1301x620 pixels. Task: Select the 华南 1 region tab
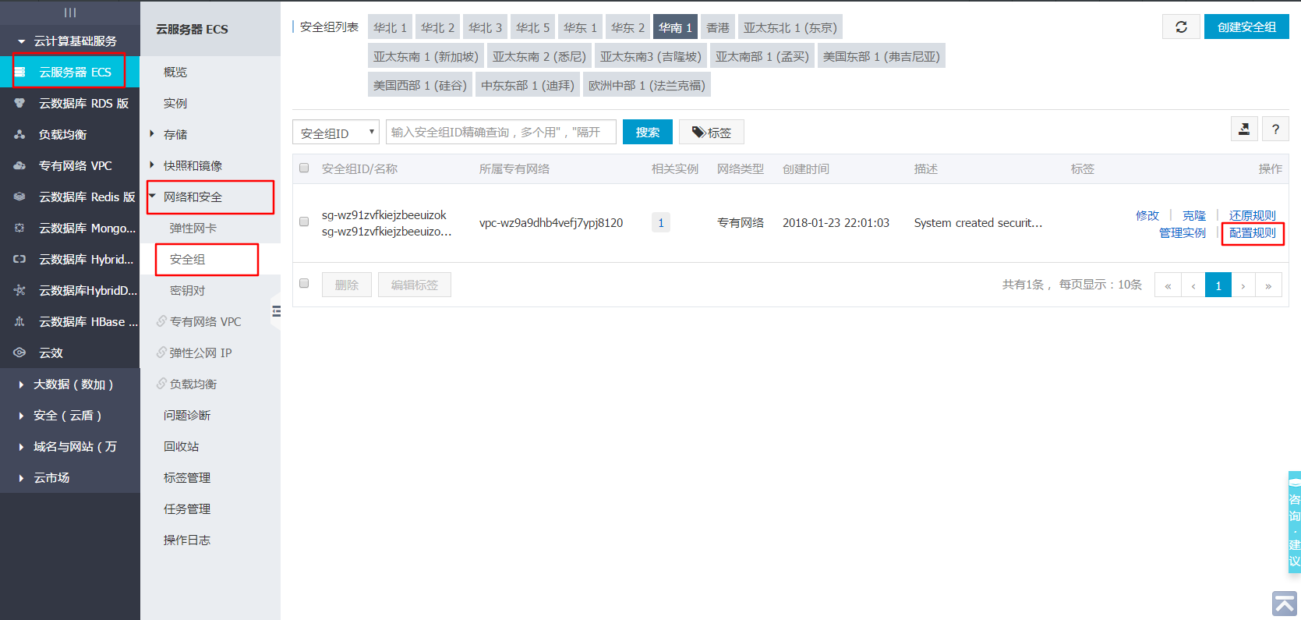(x=675, y=27)
